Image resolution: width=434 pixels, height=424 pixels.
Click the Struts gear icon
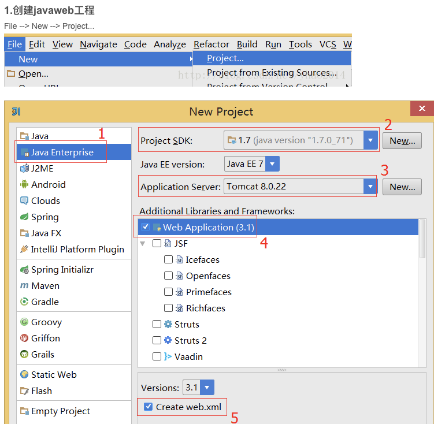coord(168,324)
